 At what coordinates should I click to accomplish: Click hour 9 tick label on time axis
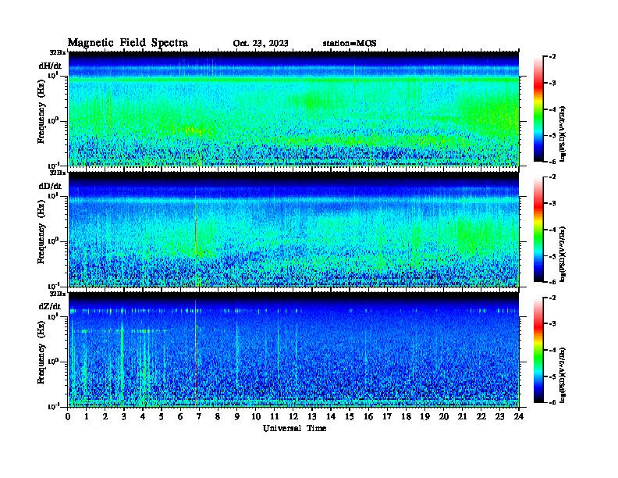[236, 416]
